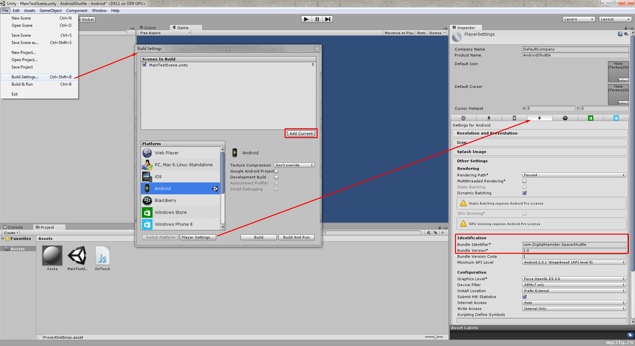Open the GameObject menu
Viewport: 635px width, 346px height.
coord(51,11)
